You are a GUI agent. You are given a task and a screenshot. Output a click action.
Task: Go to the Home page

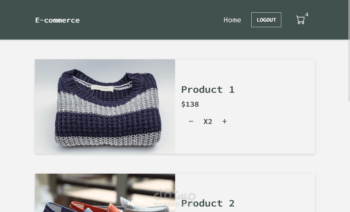(232, 20)
